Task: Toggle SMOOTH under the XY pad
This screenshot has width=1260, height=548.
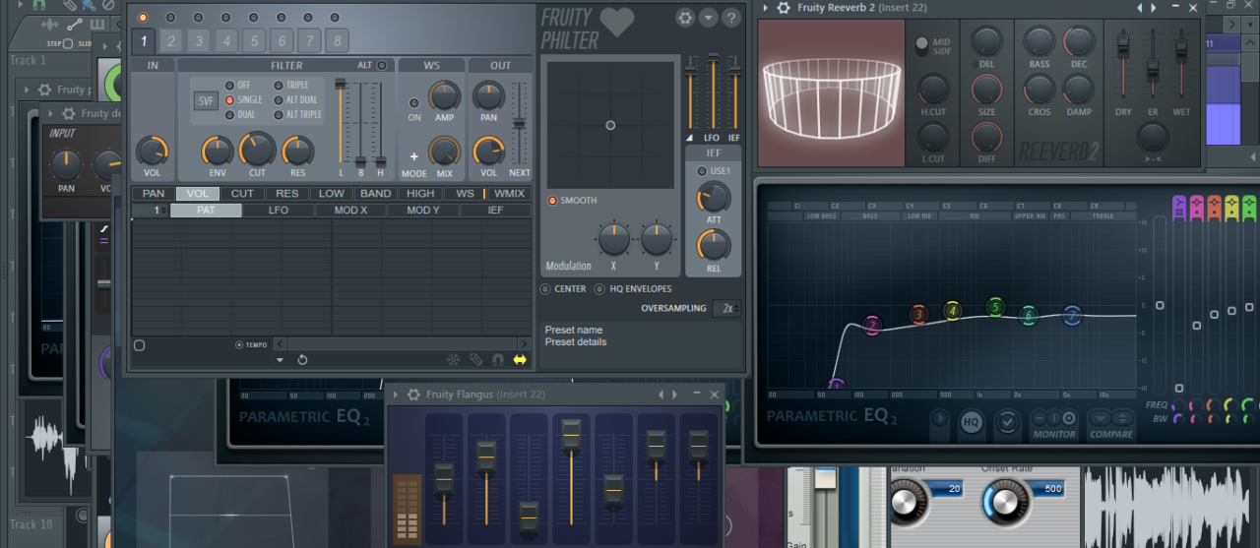Action: (x=552, y=201)
